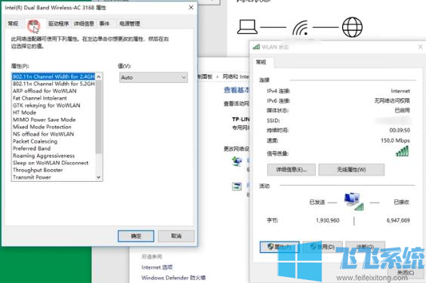Cancel adapter properties with 取消

(x=176, y=236)
